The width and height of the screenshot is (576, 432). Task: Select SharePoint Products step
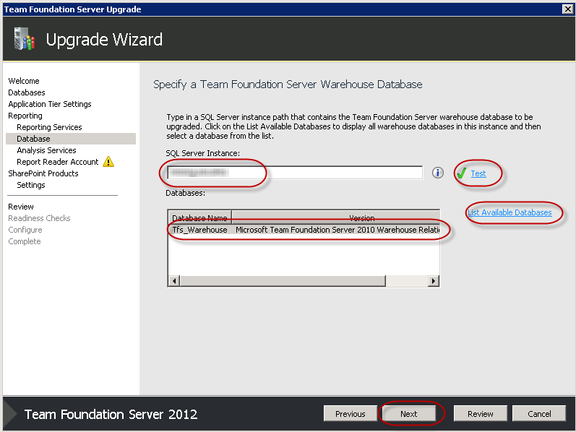[43, 173]
